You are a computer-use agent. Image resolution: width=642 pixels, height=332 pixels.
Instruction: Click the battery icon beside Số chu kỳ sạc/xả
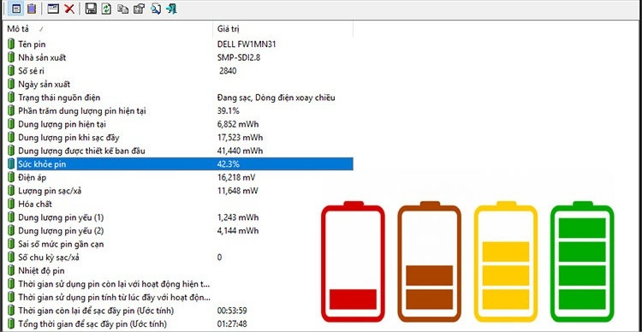point(11,258)
